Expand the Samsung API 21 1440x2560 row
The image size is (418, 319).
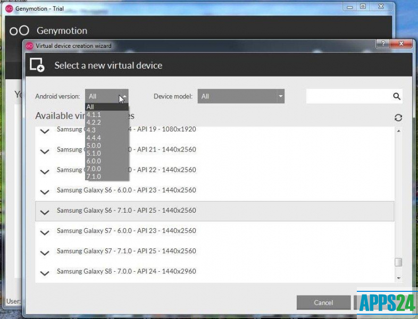[x=45, y=152]
